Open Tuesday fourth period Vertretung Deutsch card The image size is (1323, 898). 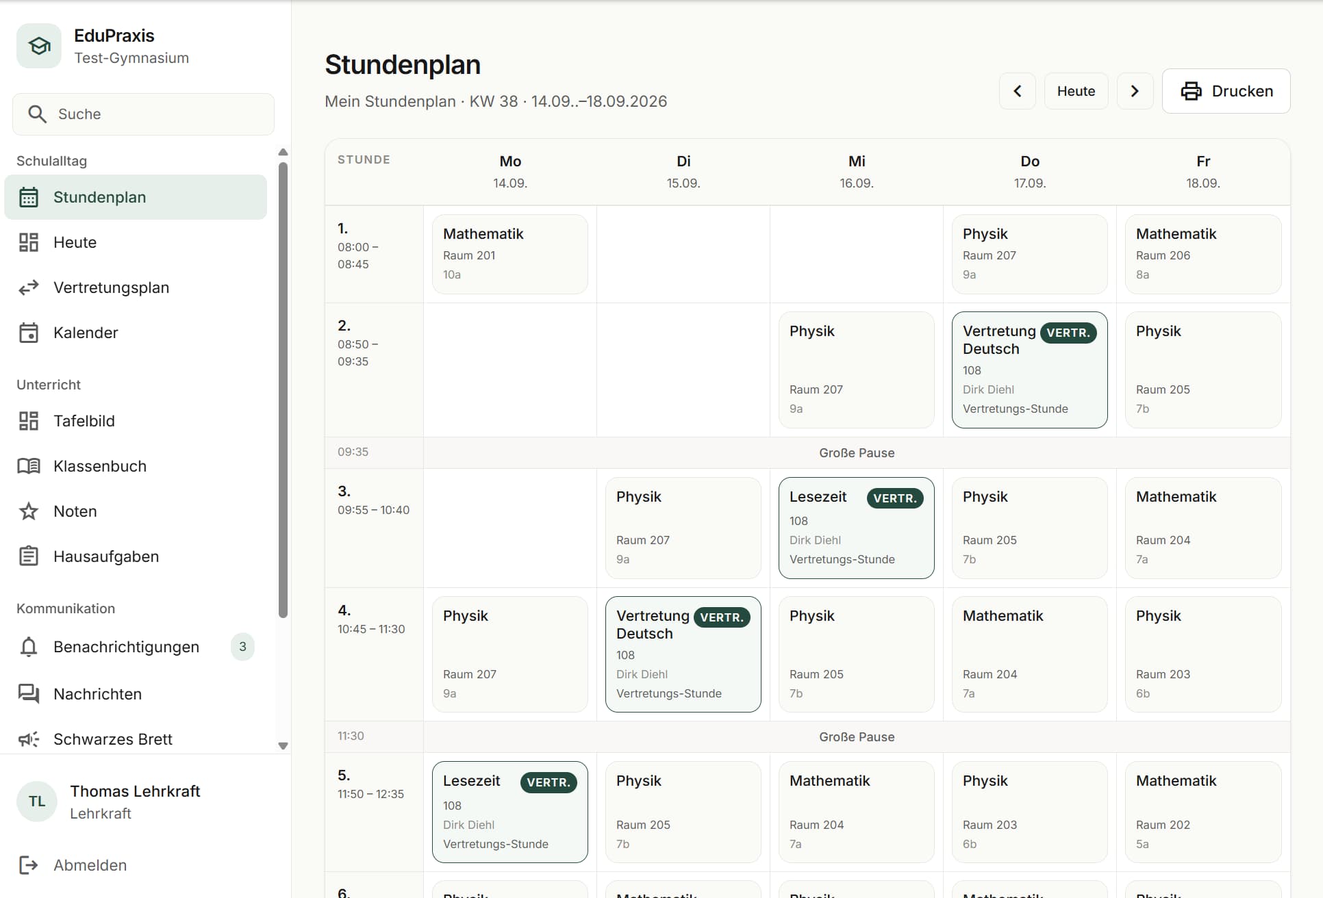683,654
